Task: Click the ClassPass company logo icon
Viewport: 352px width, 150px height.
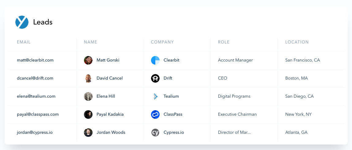Action: click(x=155, y=114)
